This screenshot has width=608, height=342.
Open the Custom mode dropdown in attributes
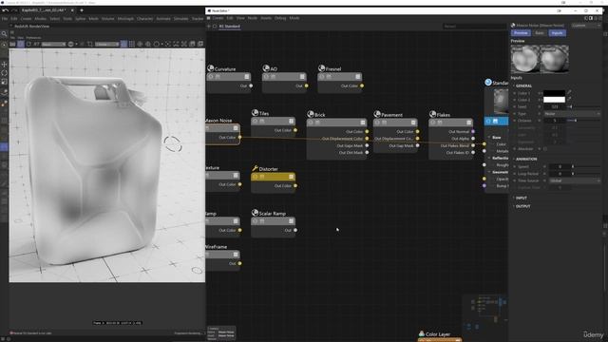point(586,26)
